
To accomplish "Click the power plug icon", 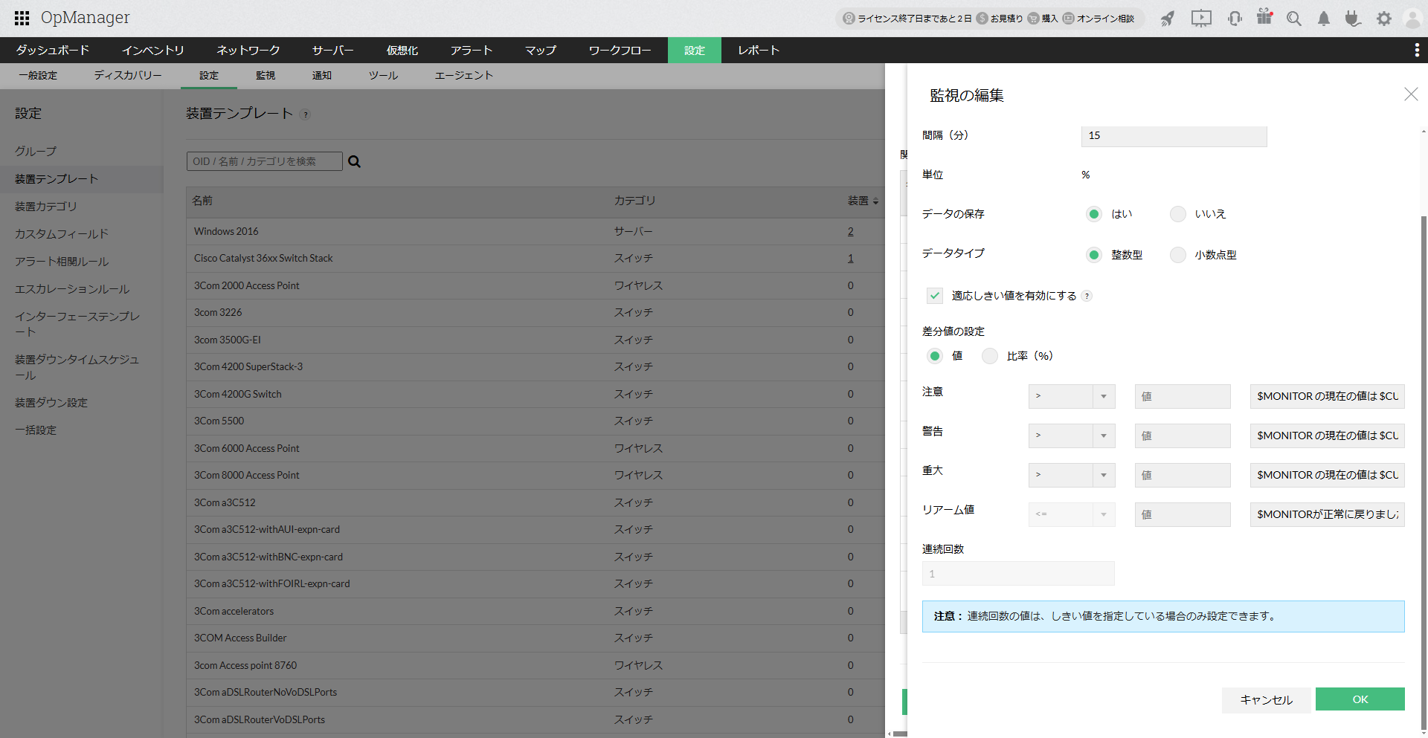I will pos(1353,19).
